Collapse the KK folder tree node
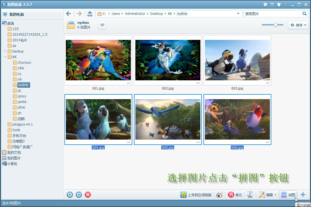The height and width of the screenshot is (207, 311). [x=5, y=57]
